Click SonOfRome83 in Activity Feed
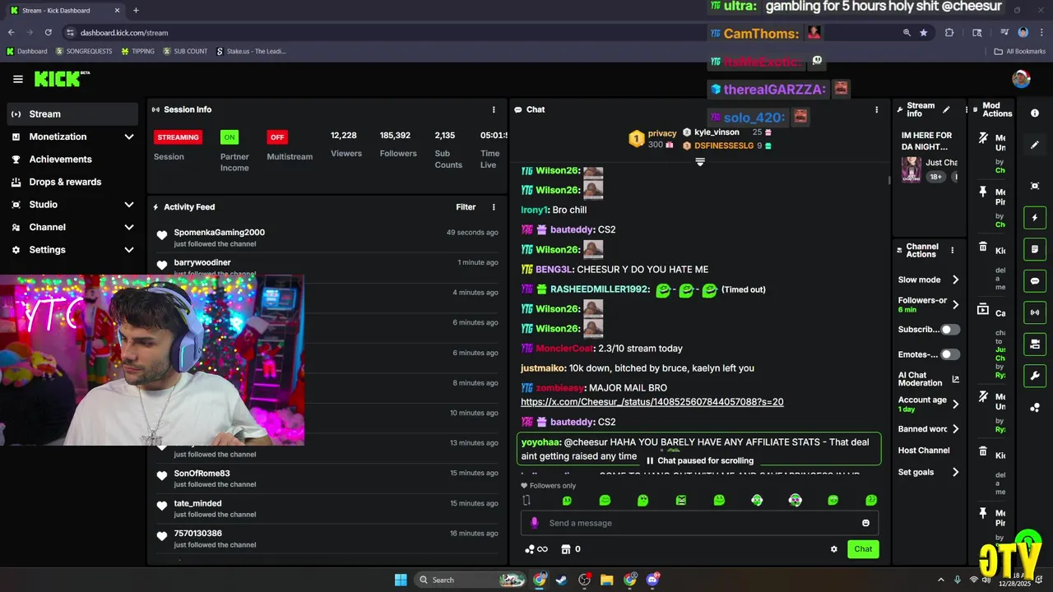This screenshot has height=592, width=1053. tap(202, 474)
